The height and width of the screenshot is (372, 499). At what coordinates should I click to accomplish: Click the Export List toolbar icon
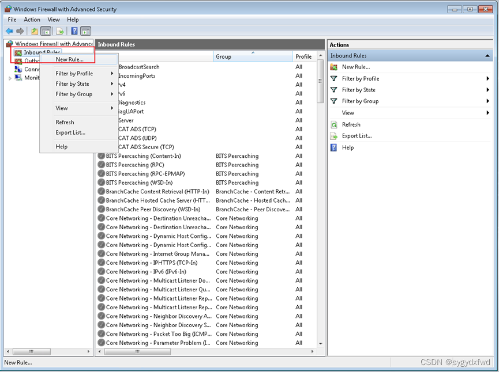click(x=60, y=31)
